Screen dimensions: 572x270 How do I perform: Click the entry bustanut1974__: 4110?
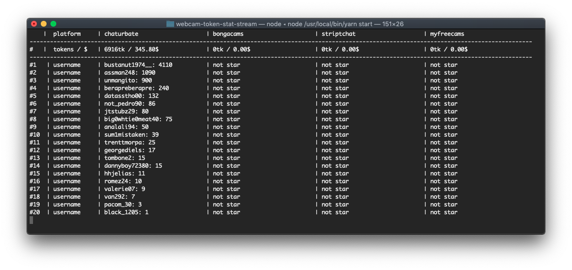[138, 65]
